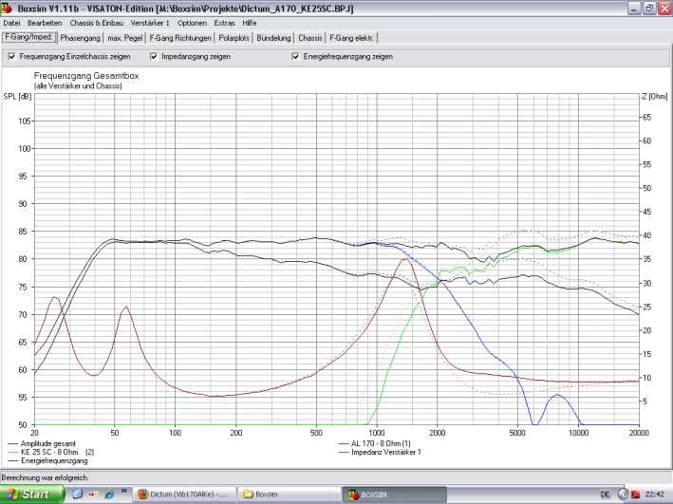This screenshot has height=504, width=673.
Task: Expand hidden system tray icons arrow
Action: [623, 495]
